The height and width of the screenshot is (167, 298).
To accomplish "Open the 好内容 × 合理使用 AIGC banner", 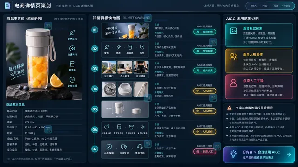I will tap(259, 154).
